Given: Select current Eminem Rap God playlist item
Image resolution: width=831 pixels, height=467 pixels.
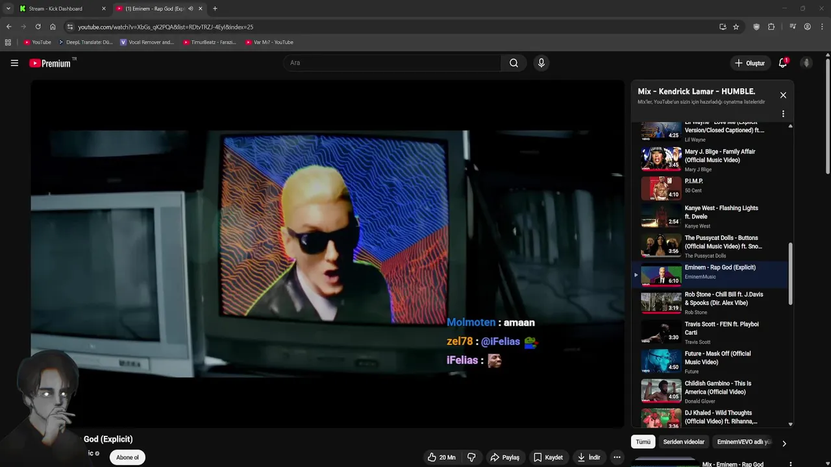Looking at the screenshot, I should tap(711, 275).
